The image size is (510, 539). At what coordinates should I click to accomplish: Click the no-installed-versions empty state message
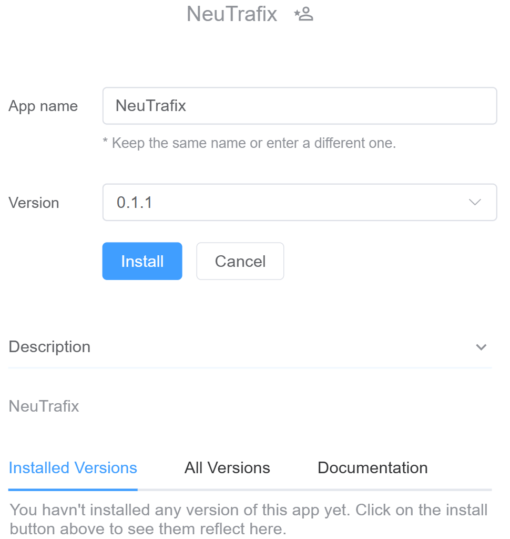[x=249, y=520]
